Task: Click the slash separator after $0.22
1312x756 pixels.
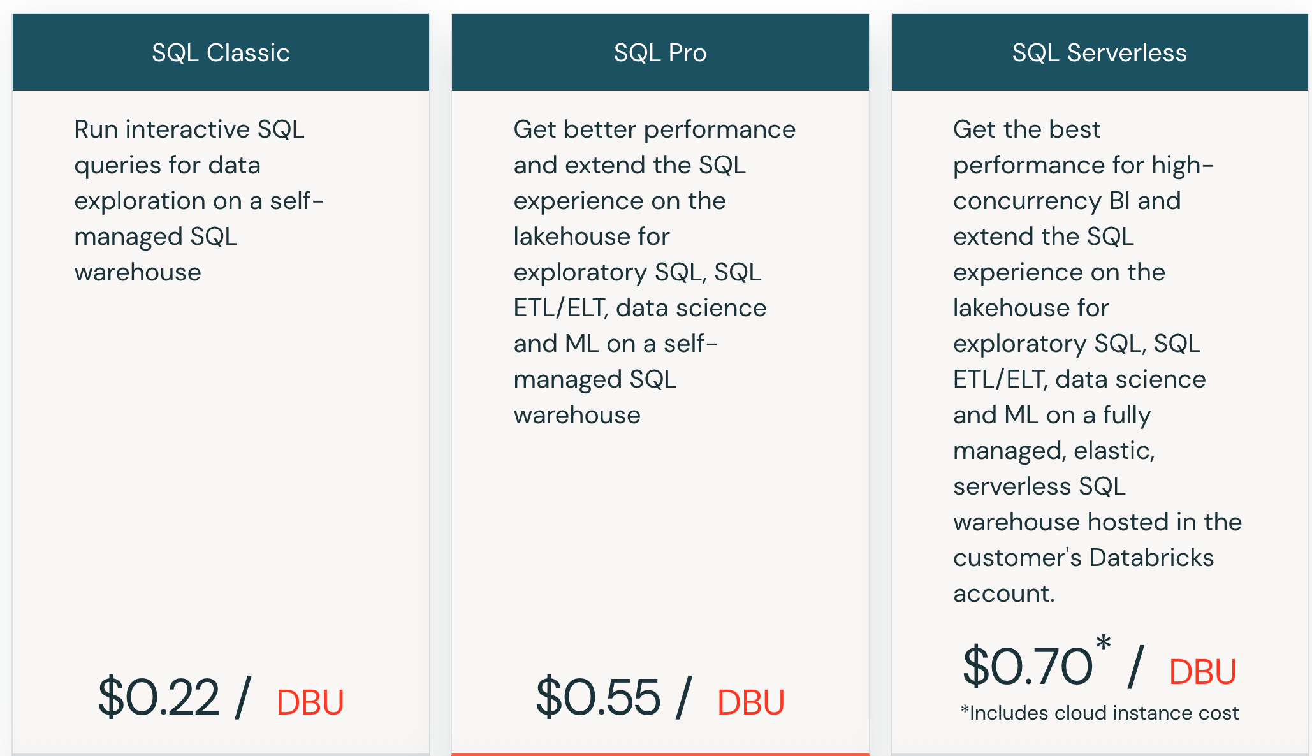Action: 242,697
